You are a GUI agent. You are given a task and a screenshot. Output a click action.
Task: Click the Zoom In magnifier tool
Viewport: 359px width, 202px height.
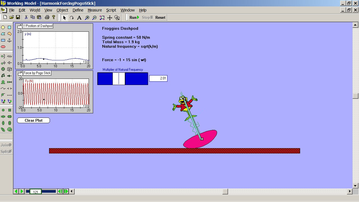[x=87, y=18]
